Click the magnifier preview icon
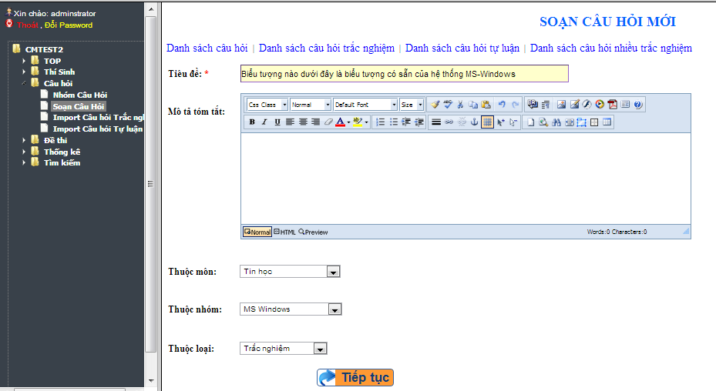This screenshot has height=391, width=716. pyautogui.click(x=543, y=122)
